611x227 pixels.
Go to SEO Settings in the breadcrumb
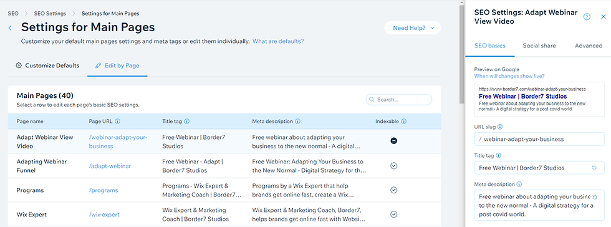pos(50,13)
